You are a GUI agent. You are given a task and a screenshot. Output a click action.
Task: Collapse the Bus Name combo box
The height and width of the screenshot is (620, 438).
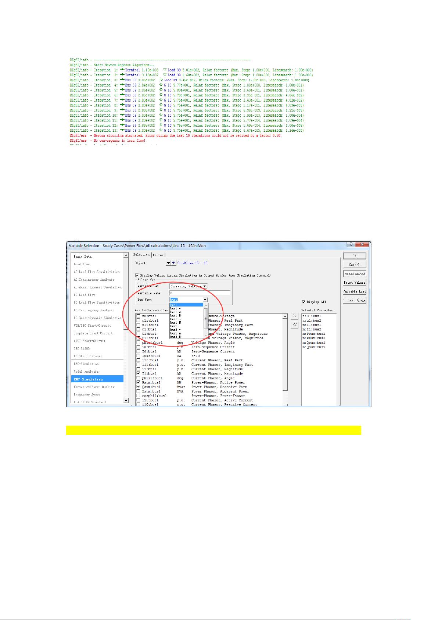[205, 300]
